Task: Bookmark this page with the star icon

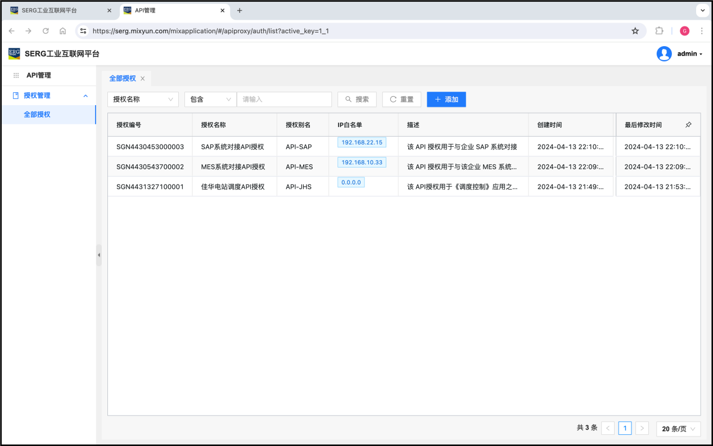Action: 635,31
